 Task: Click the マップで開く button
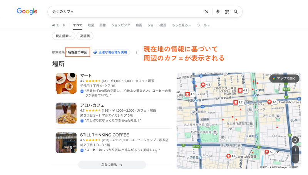pyautogui.click(x=285, y=78)
